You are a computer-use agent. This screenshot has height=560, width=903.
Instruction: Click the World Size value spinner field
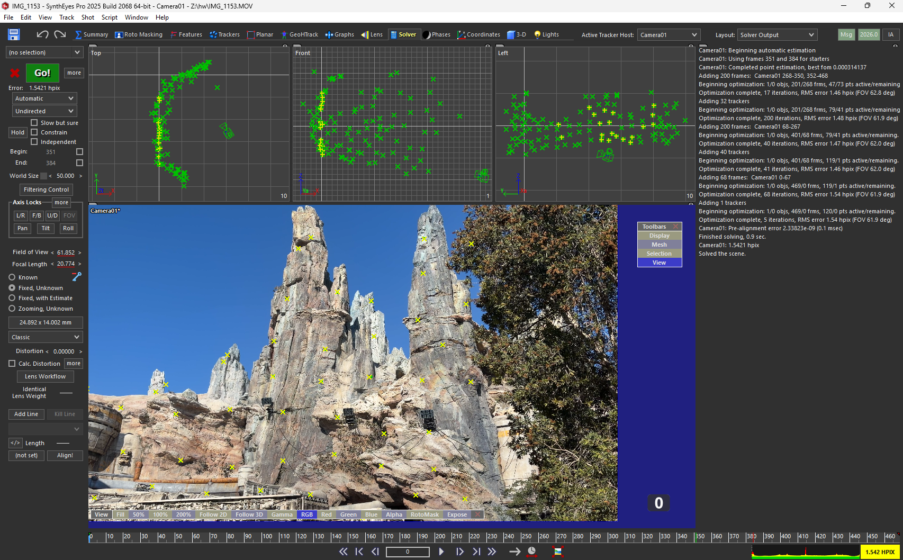[66, 176]
